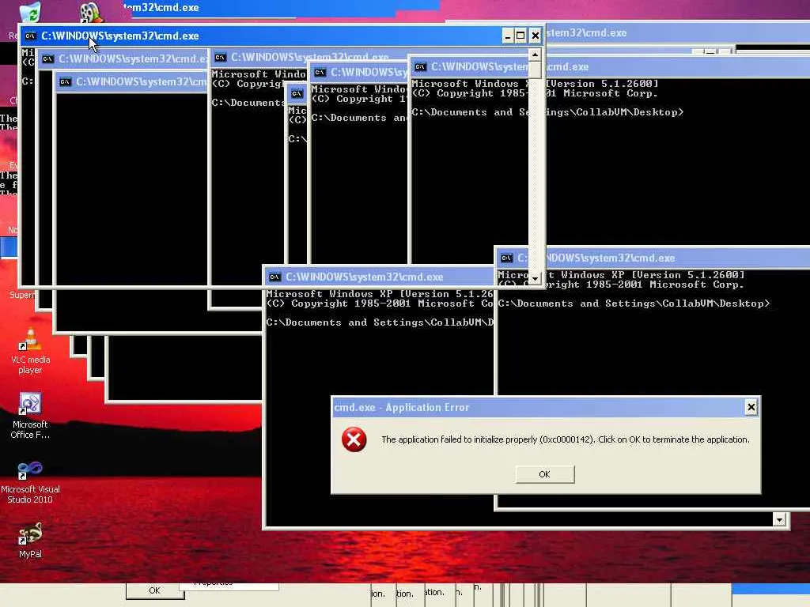The width and height of the screenshot is (810, 607).
Task: Click the scrollbar thumb in active cmd window
Action: click(x=535, y=70)
